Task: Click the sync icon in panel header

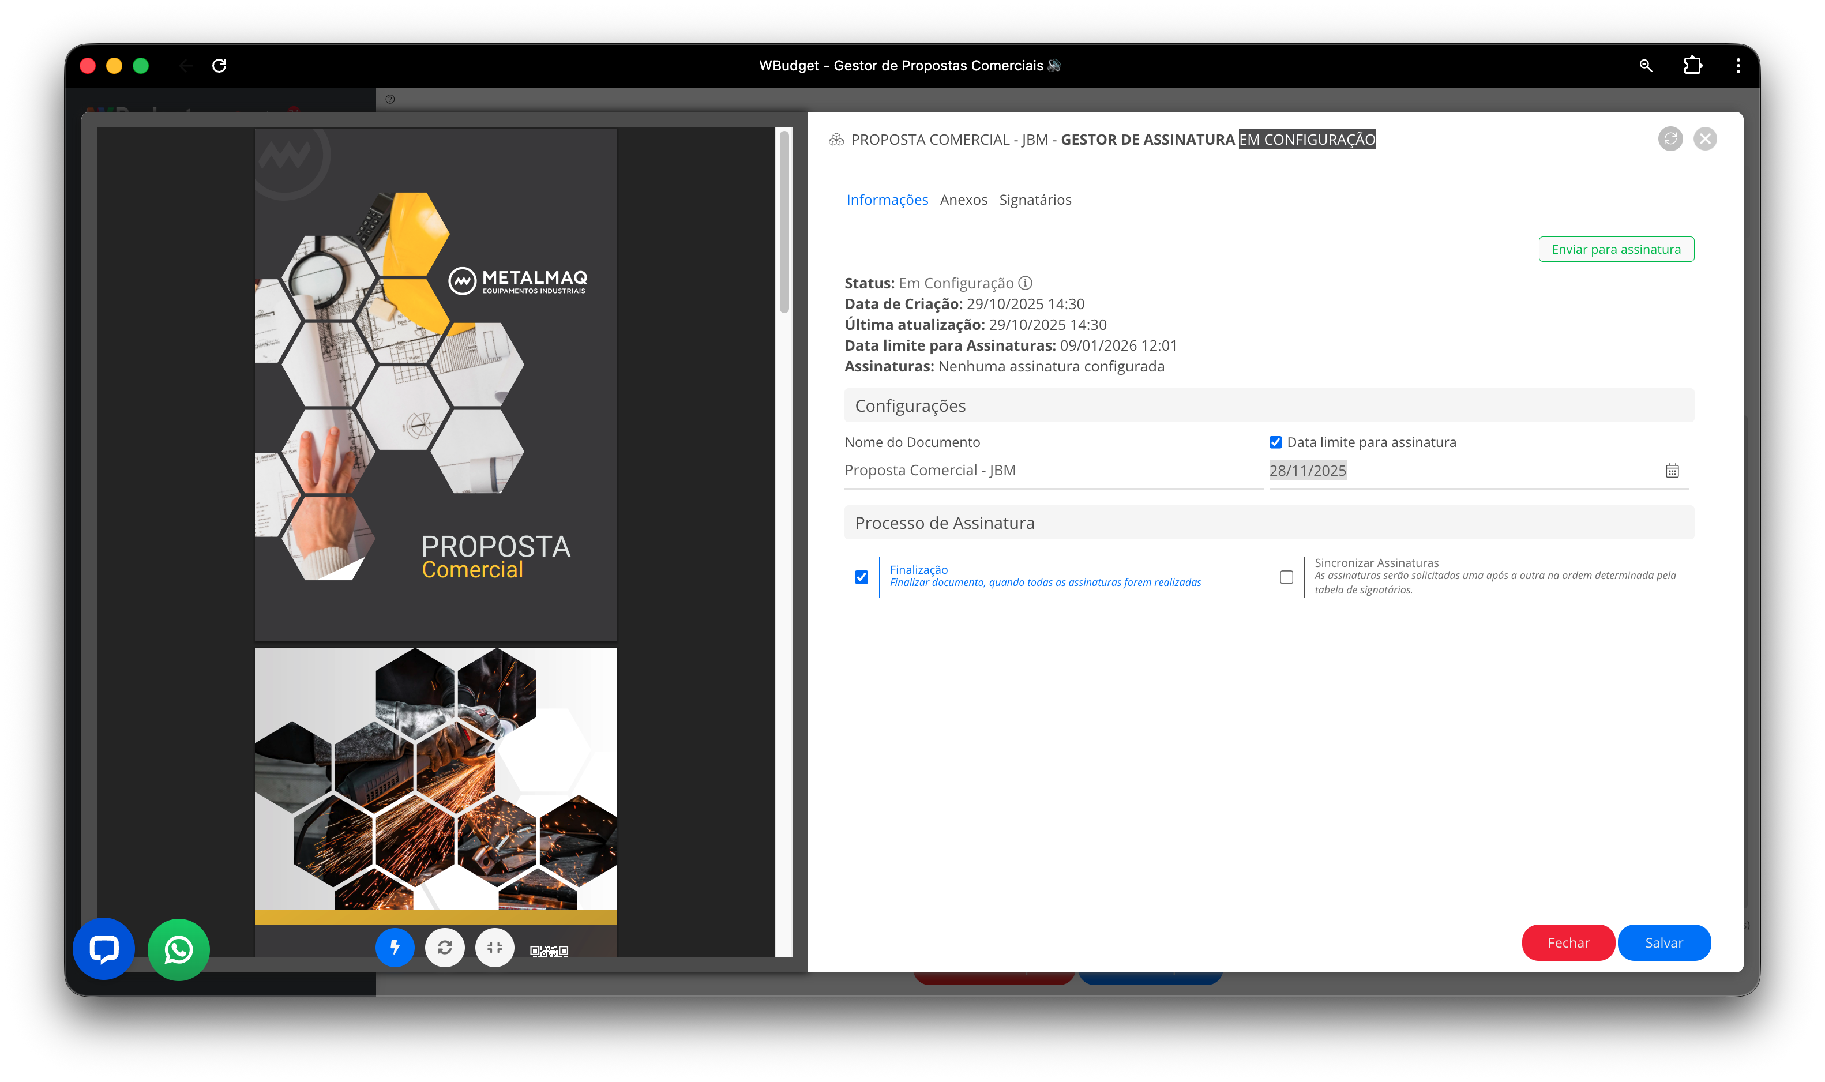Action: (x=1670, y=138)
